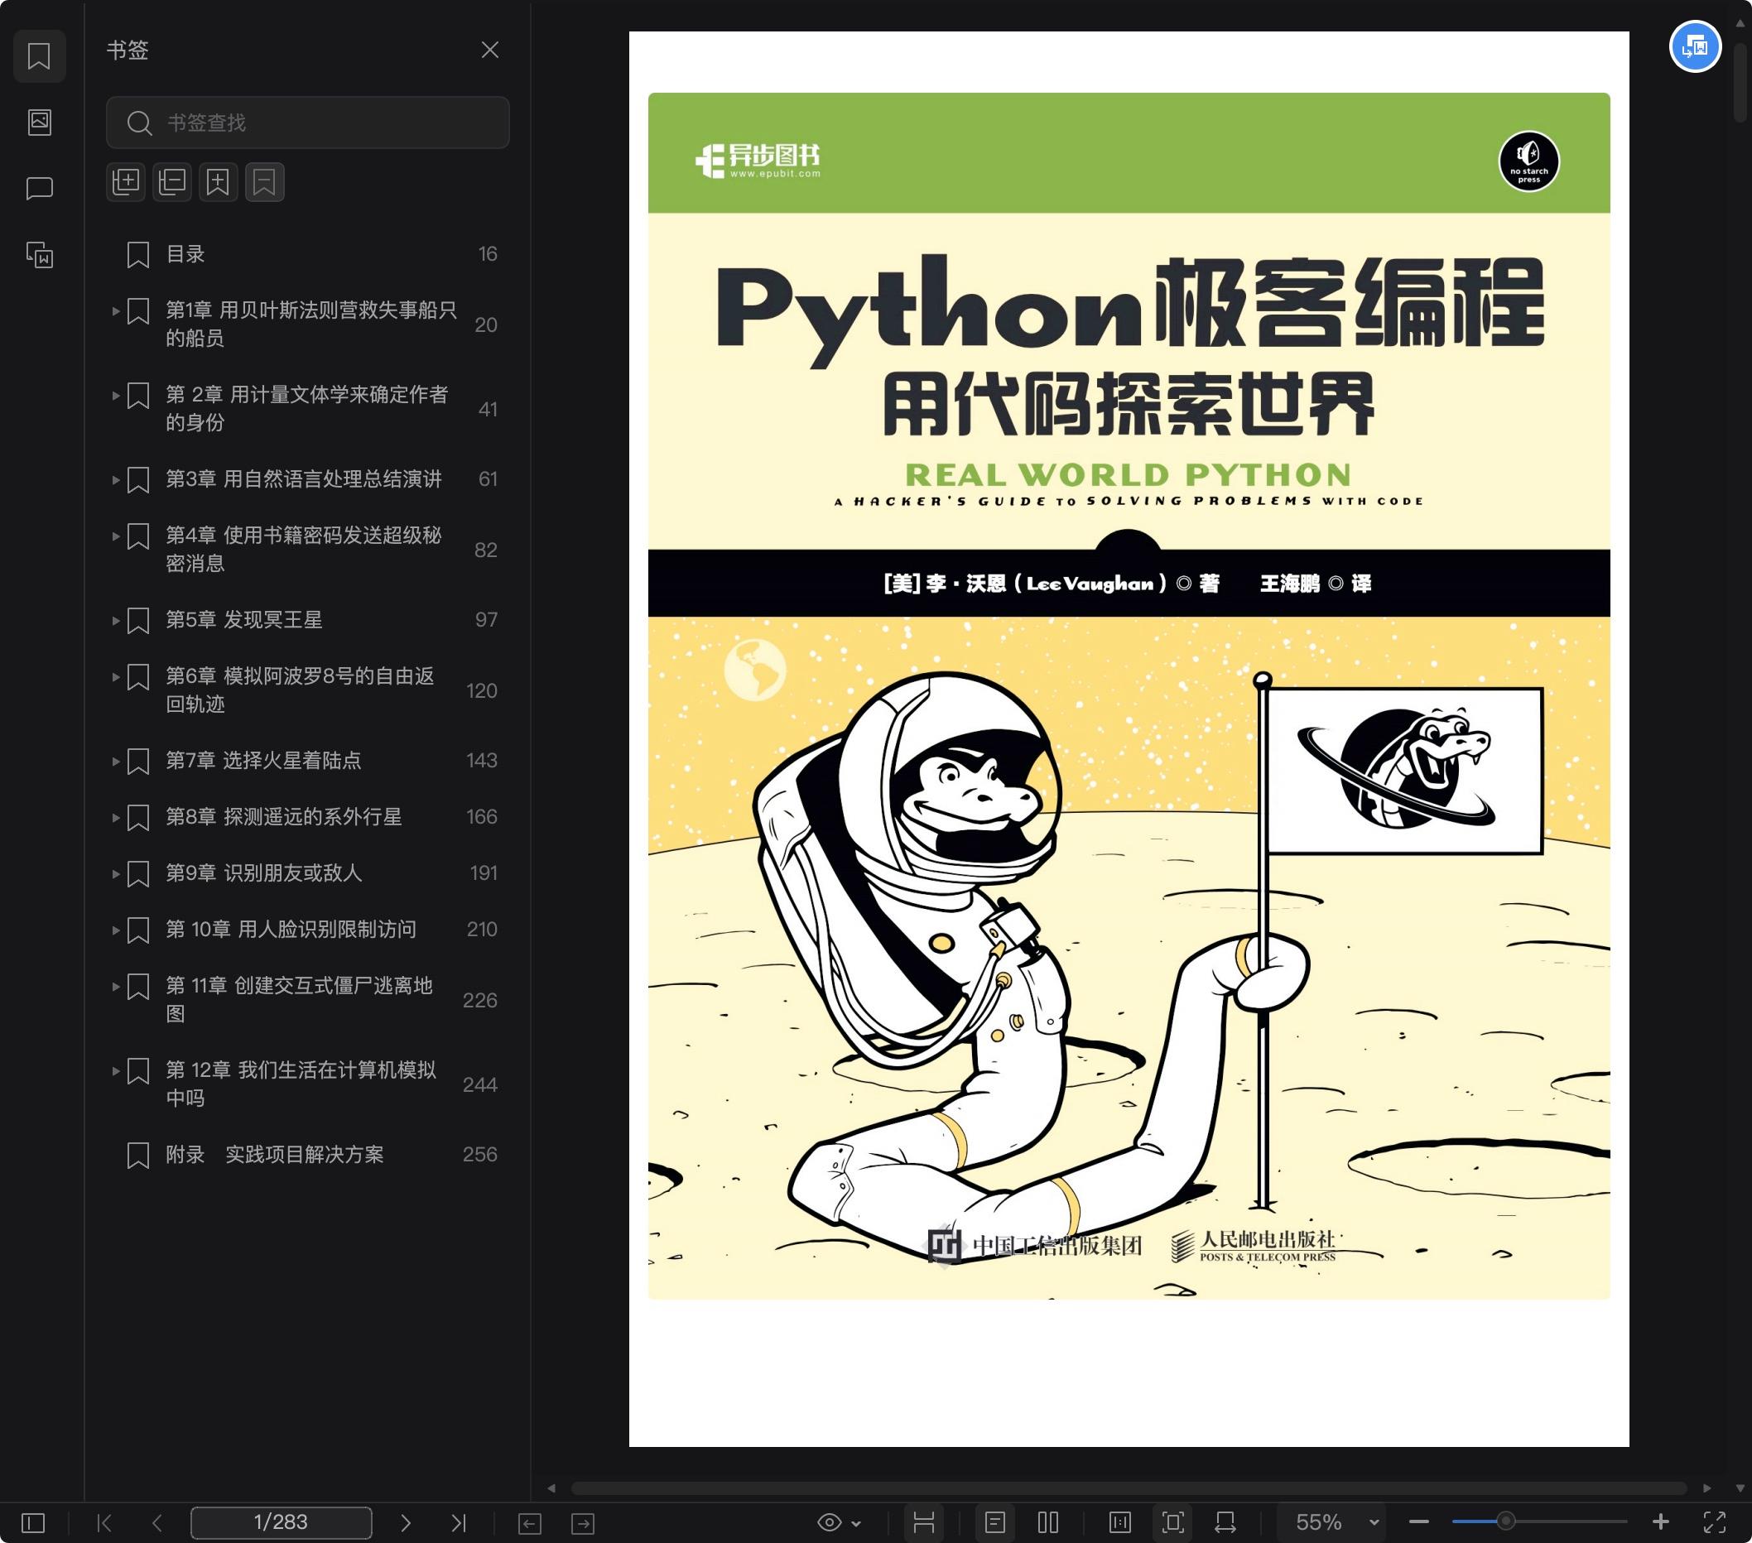Open the comments sidebar tab
Viewport: 1752px width, 1543px height.
40,188
